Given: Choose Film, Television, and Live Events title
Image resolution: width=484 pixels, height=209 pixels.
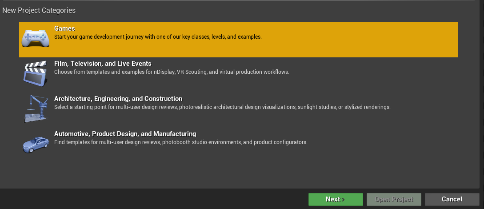Looking at the screenshot, I should [x=103, y=64].
